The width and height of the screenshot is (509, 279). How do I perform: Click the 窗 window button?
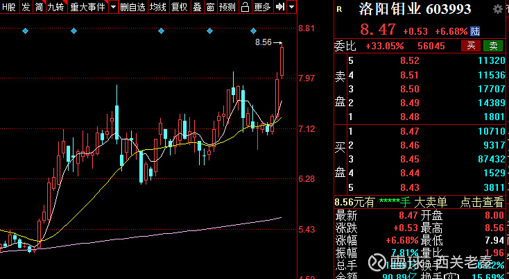tap(211, 7)
